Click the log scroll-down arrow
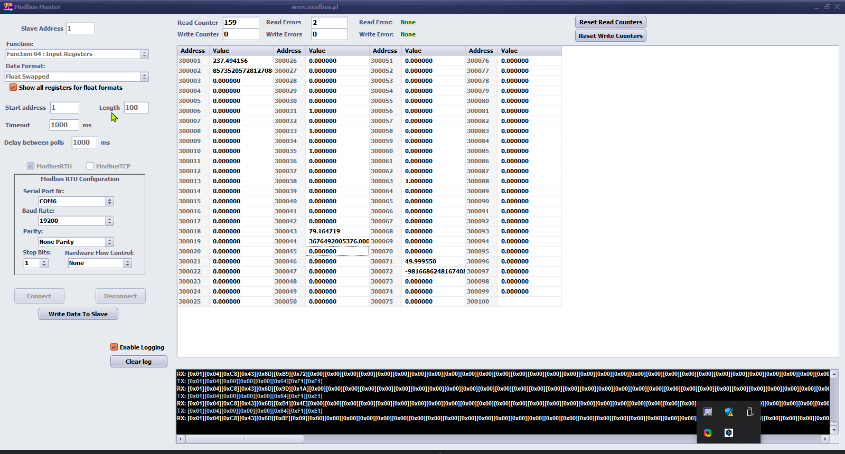 834,430
